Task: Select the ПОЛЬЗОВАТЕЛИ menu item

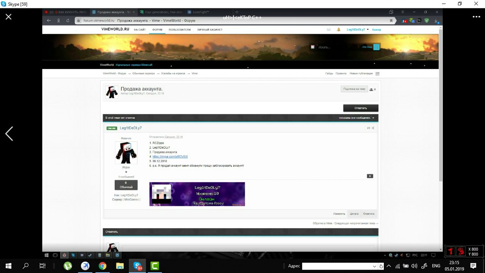Action: click(180, 30)
